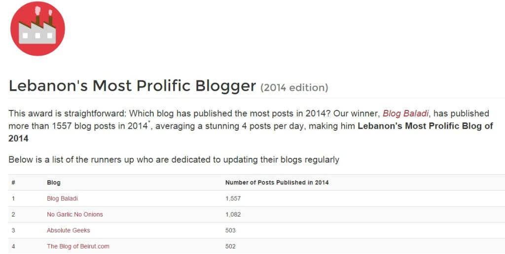Select the 502 posts count cell
505x254 pixels.
click(230, 246)
